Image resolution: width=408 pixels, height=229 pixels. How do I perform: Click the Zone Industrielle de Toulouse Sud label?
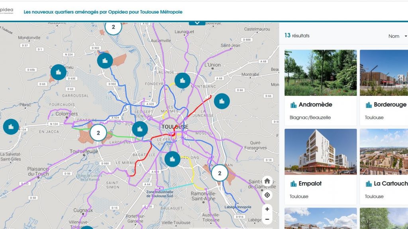[x=160, y=194]
